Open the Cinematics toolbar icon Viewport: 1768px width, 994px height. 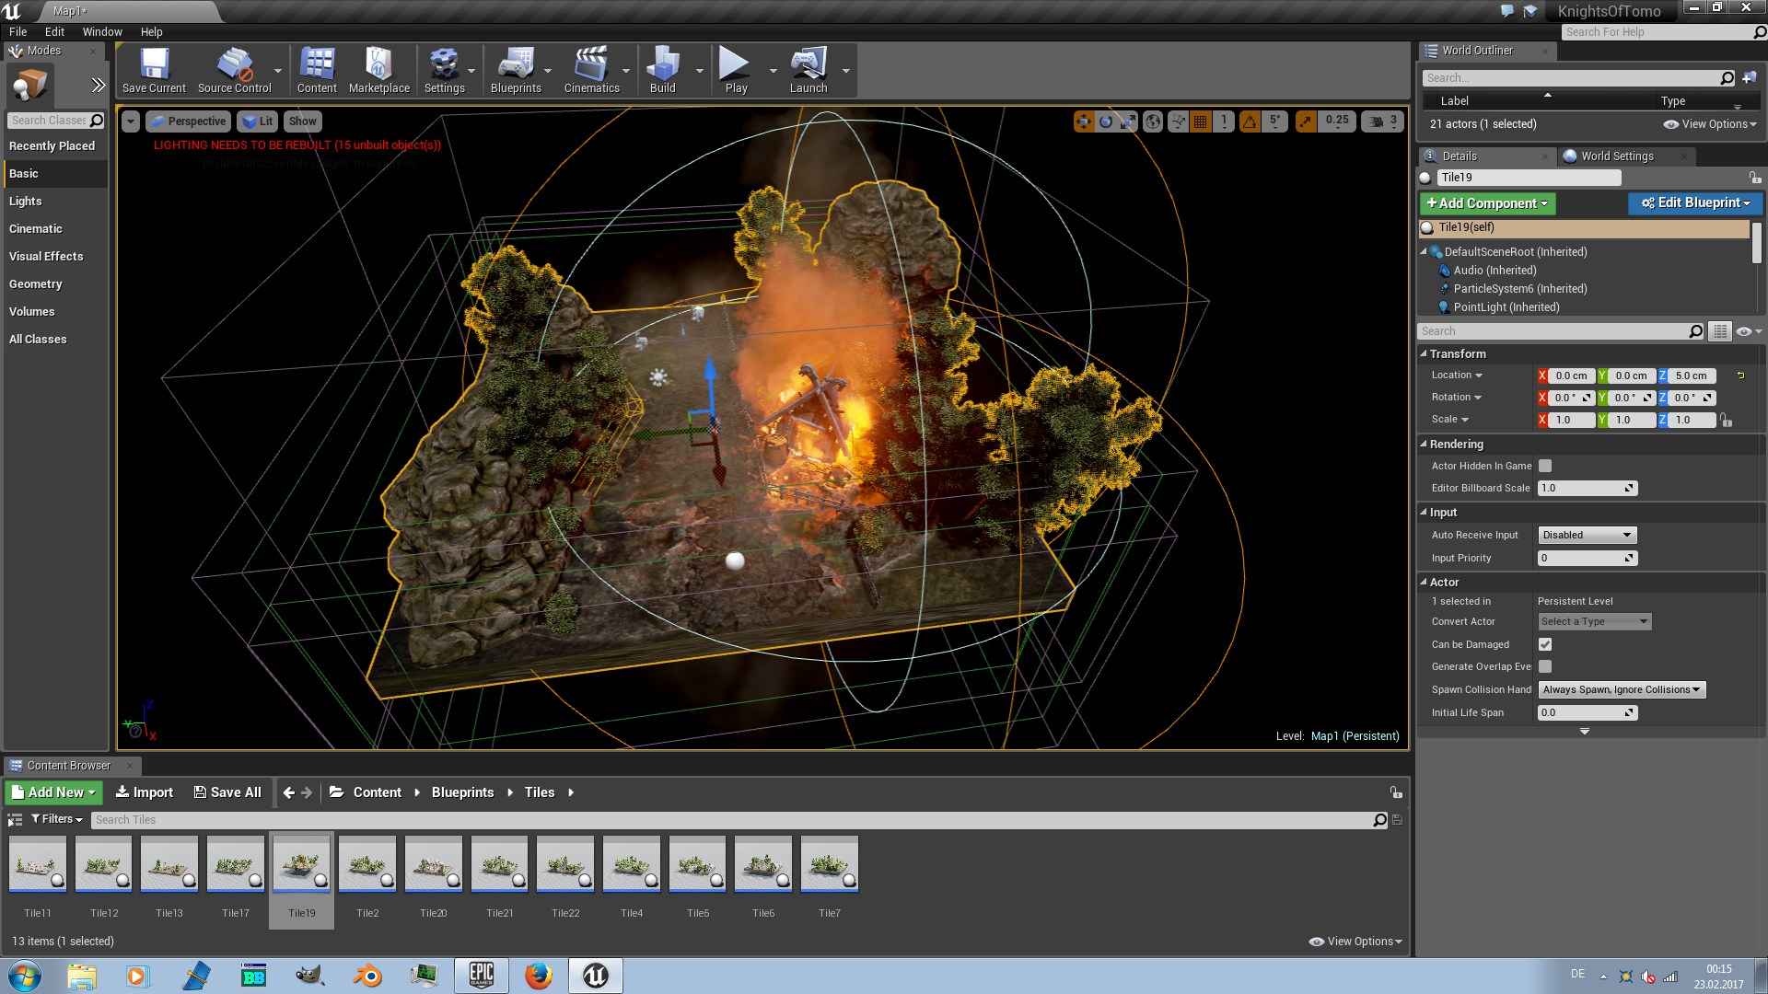pyautogui.click(x=591, y=70)
